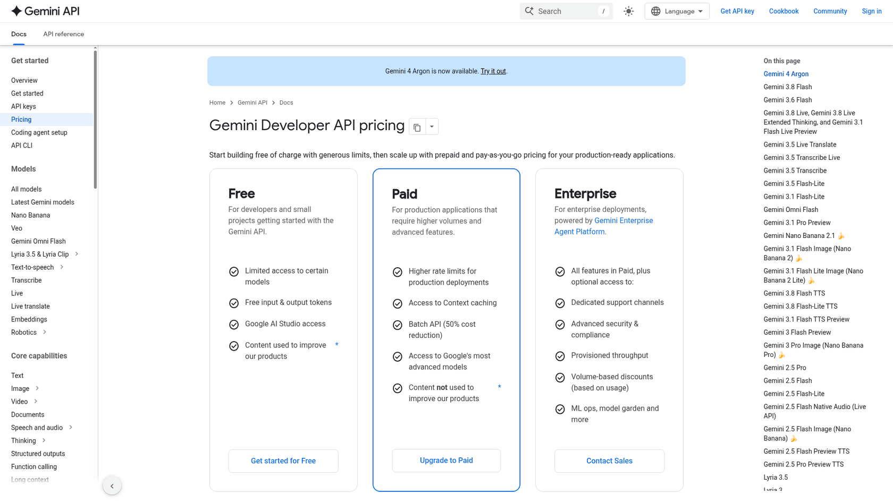Viewport: 893px width, 502px height.
Task: Click the left sidebar scrollbar
Action: [95, 120]
